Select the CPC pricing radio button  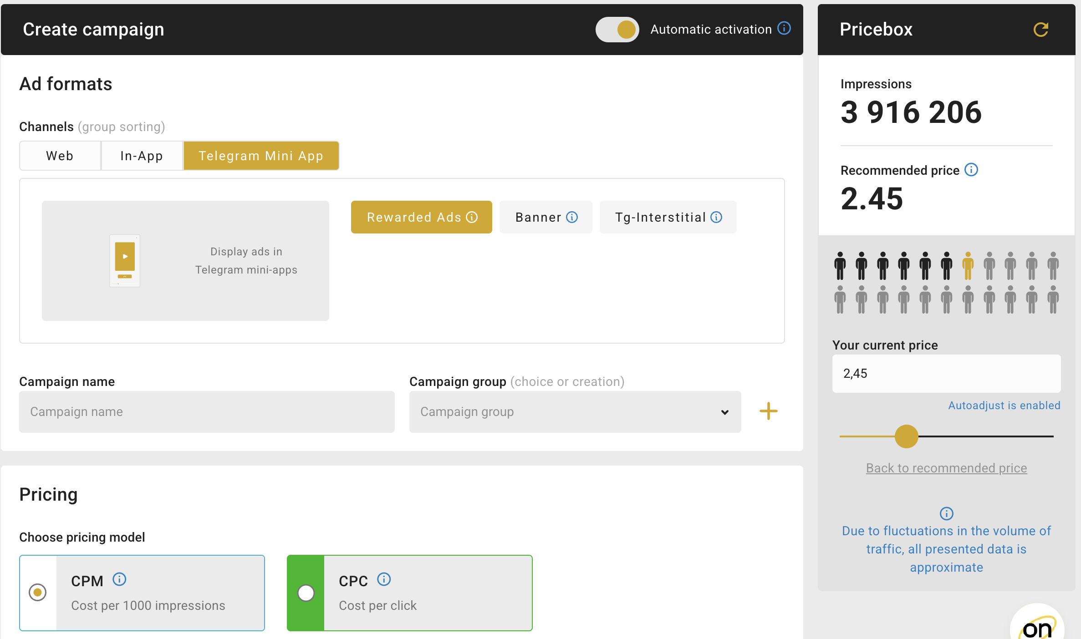(306, 593)
